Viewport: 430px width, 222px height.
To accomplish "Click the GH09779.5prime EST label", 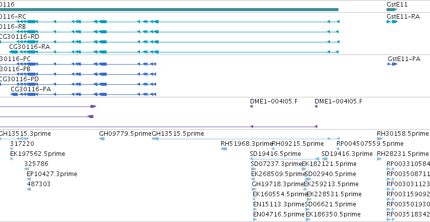I will pyautogui.click(x=125, y=134).
